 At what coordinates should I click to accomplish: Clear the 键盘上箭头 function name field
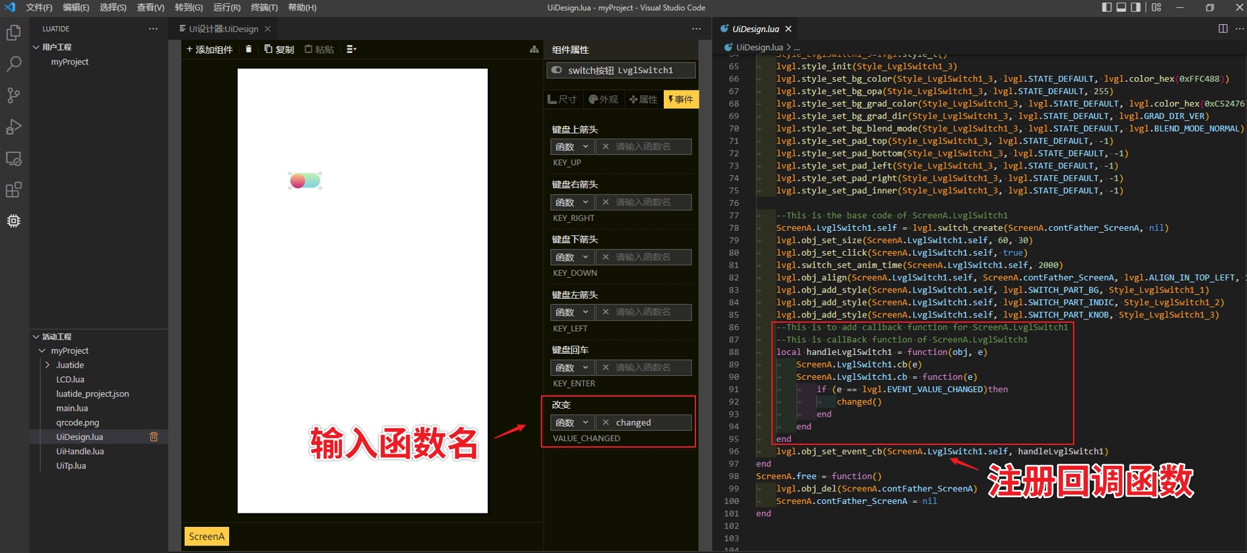pos(605,146)
